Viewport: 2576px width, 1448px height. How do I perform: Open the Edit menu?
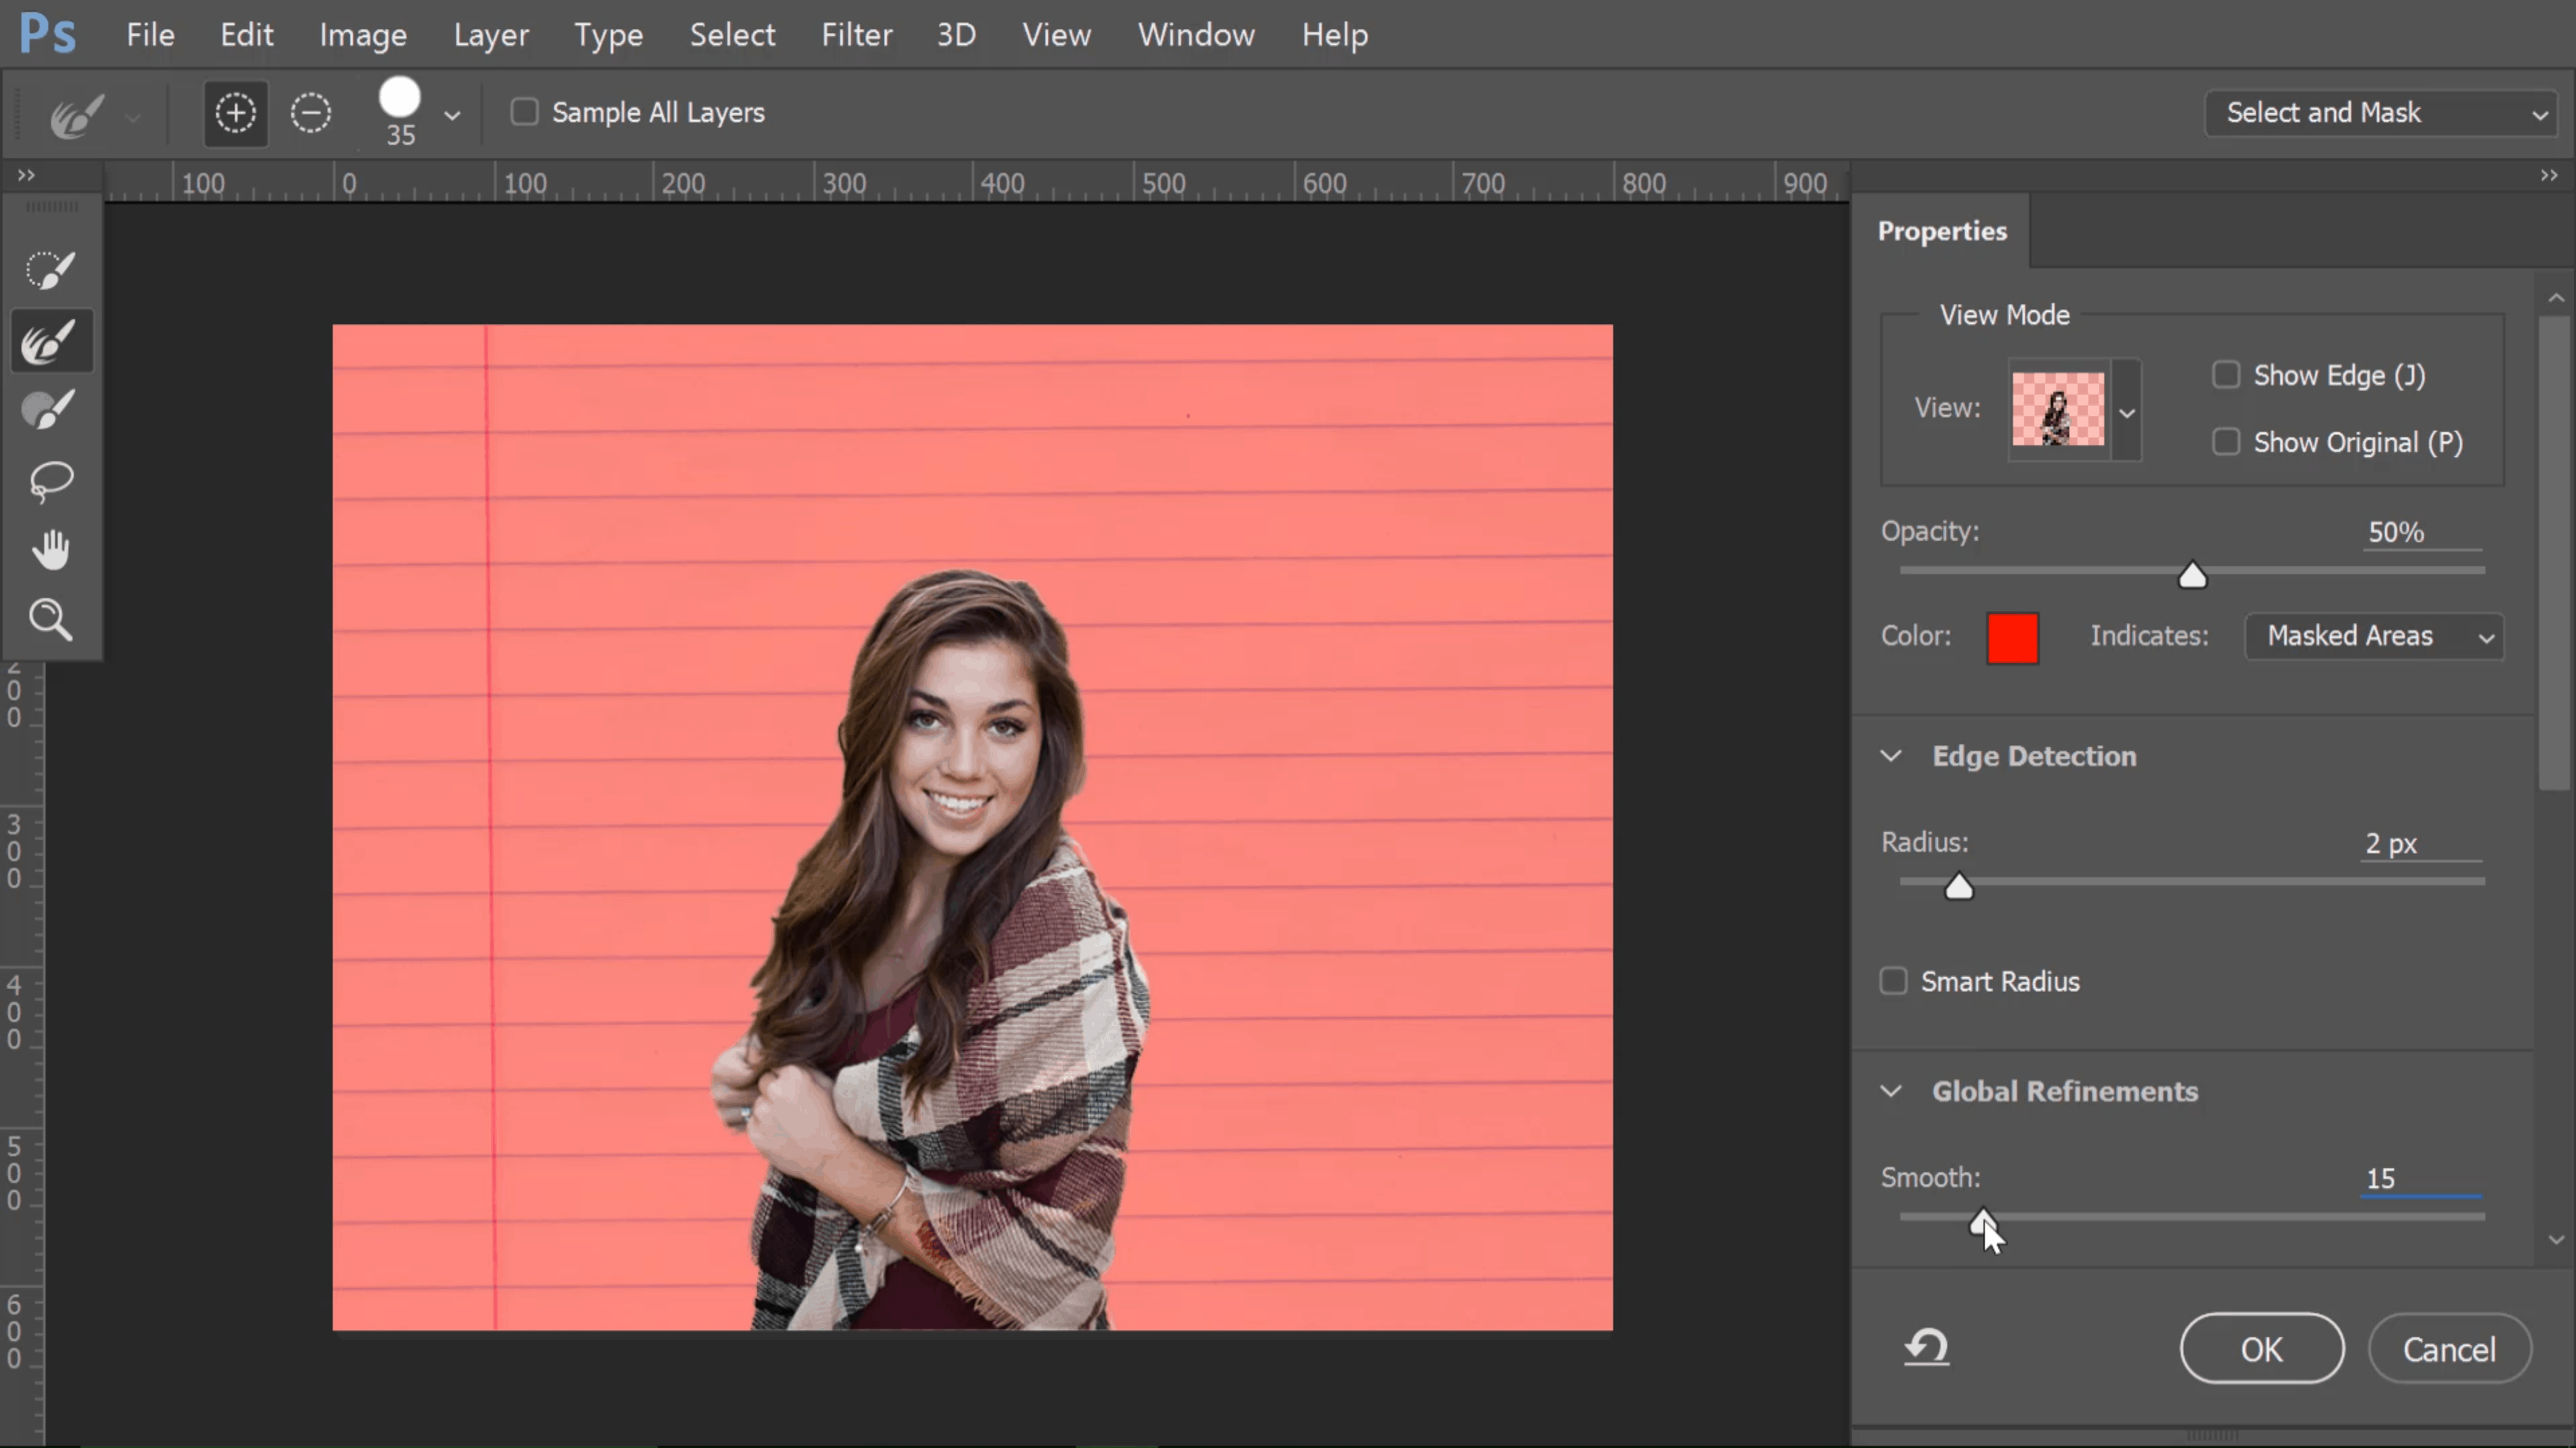click(x=247, y=35)
